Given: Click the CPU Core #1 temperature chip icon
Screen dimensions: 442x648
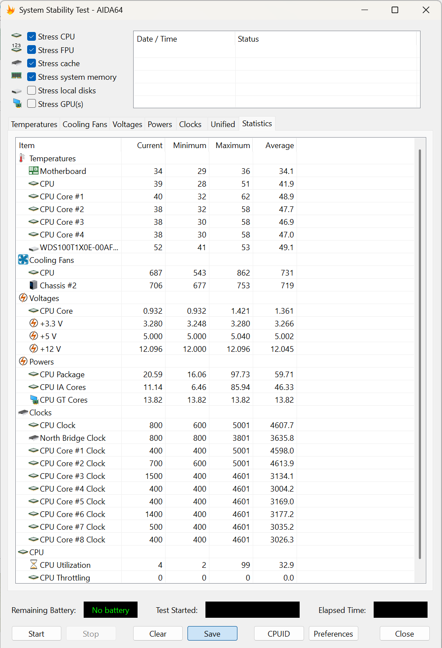Looking at the screenshot, I should click(34, 196).
